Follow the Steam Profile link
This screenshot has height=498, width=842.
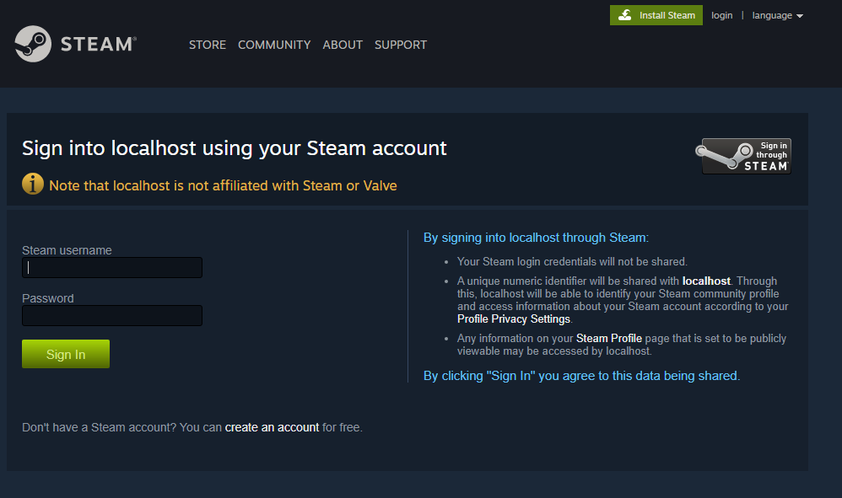click(x=609, y=338)
